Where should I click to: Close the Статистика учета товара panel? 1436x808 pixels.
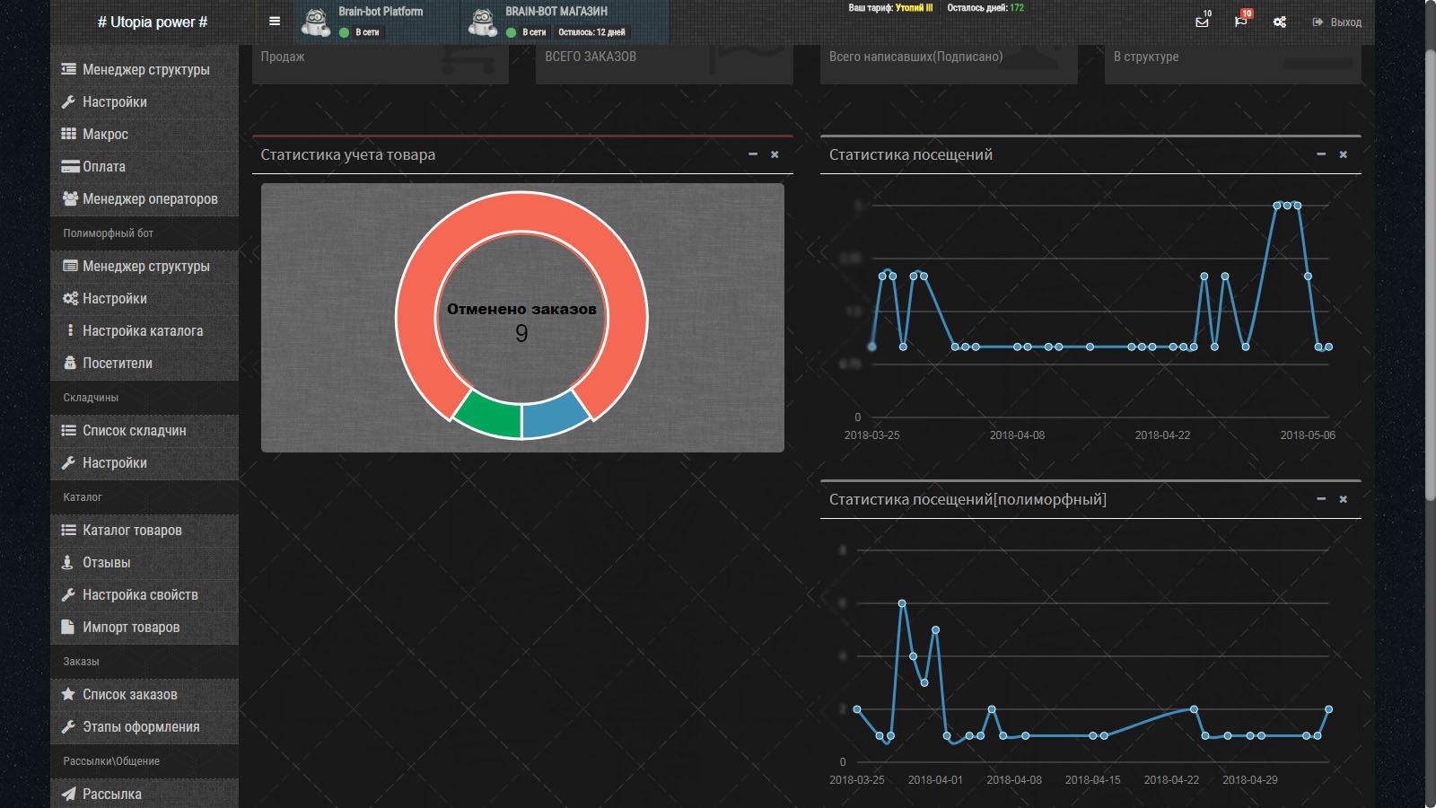(x=775, y=154)
